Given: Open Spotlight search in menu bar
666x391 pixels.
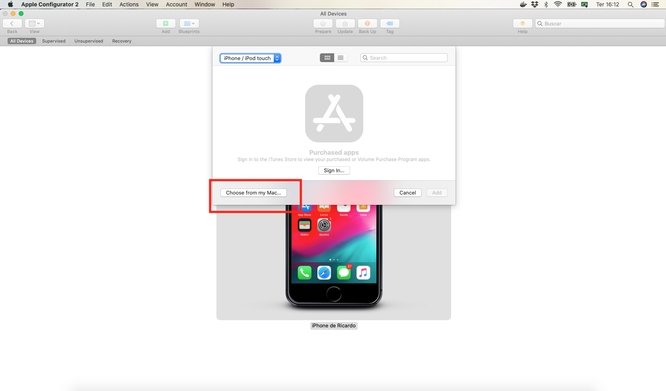Looking at the screenshot, I should [630, 5].
